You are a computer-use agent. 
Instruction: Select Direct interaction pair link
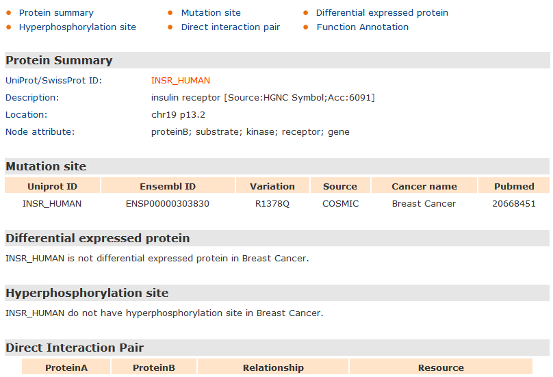231,27
